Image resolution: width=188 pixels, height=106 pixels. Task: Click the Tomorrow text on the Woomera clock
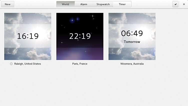pos(132,42)
